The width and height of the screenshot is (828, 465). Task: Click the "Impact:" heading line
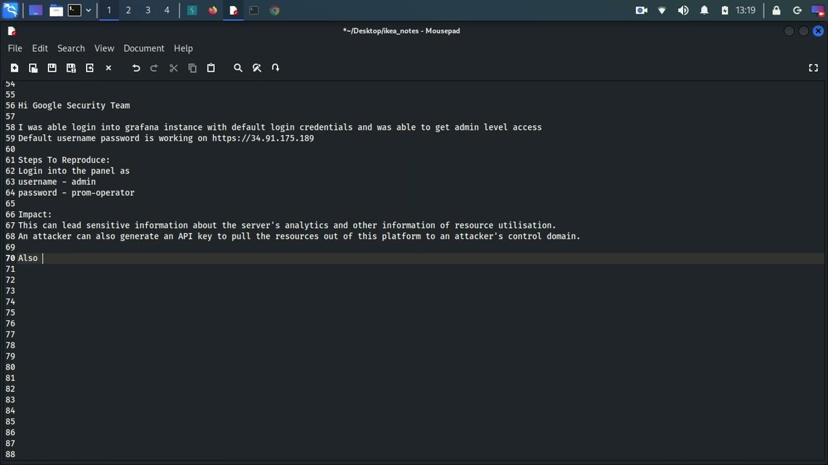pos(35,214)
